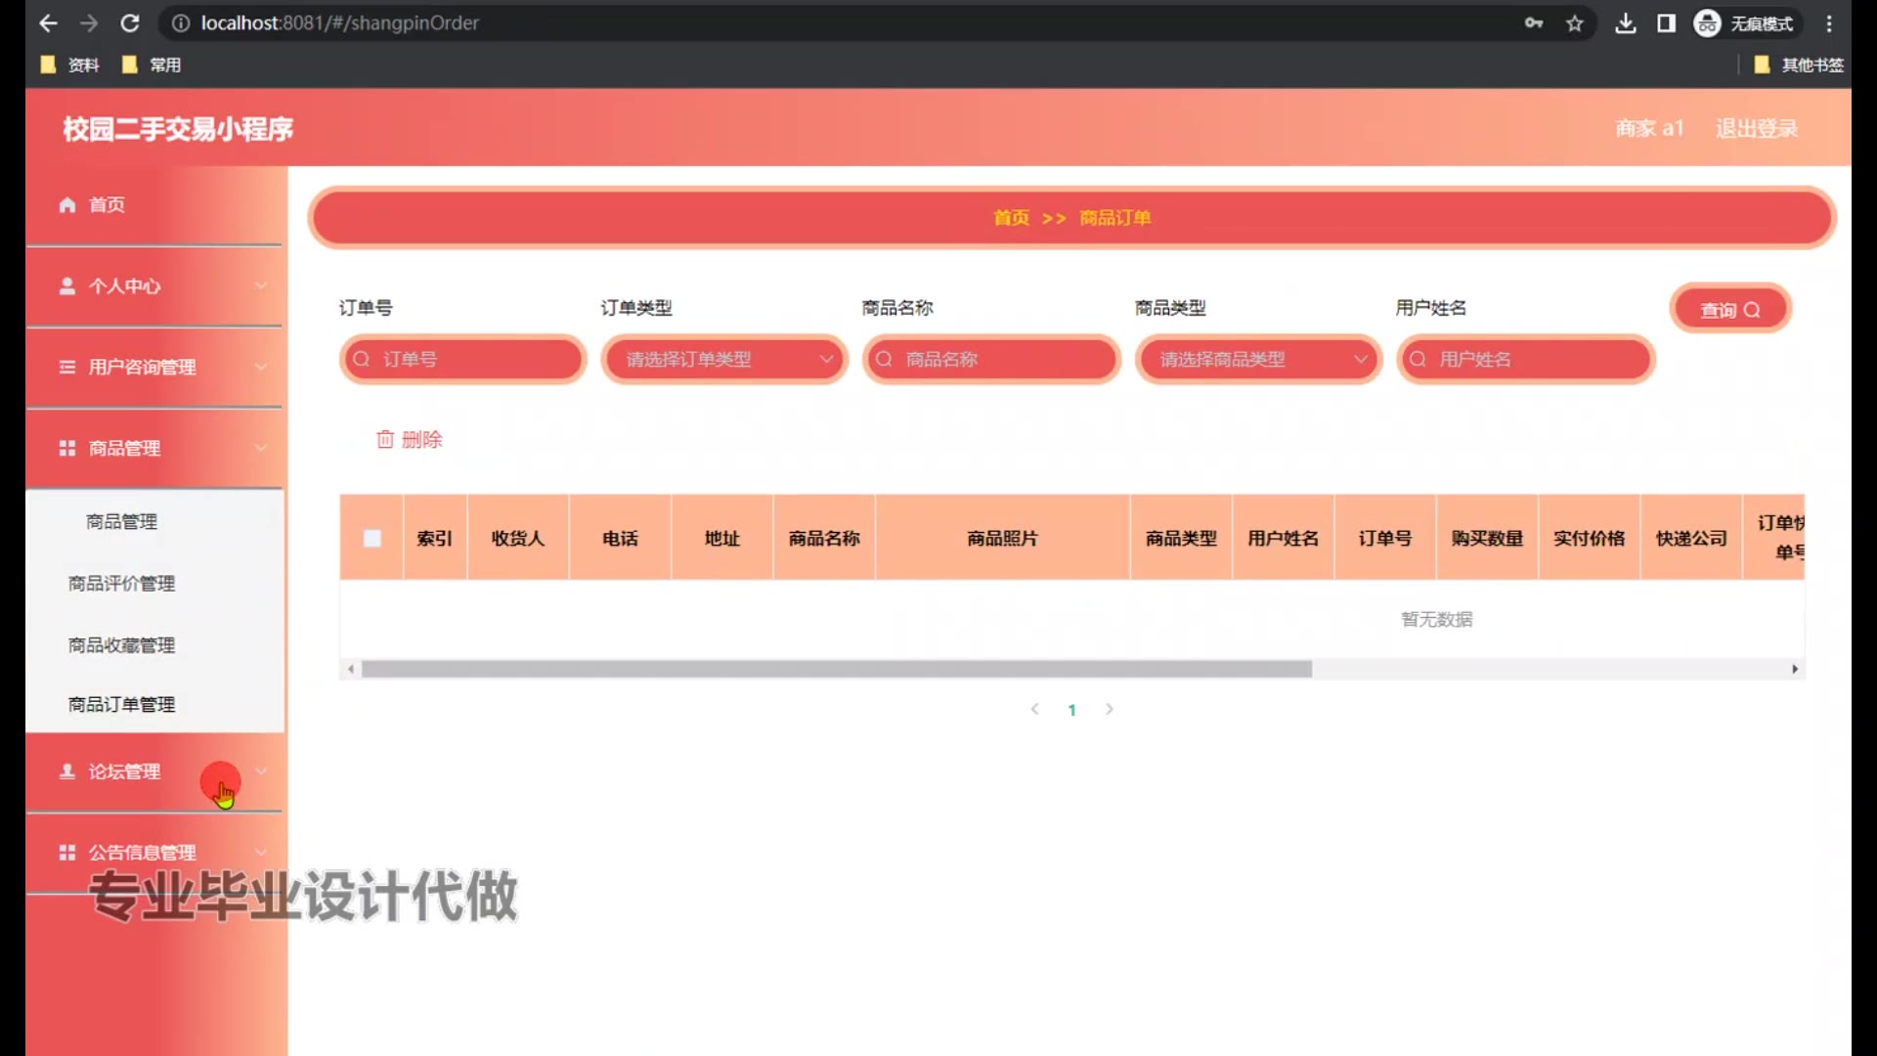Click the table's horizontal scrollbar thumb
This screenshot has height=1056, width=1877.
[837, 670]
